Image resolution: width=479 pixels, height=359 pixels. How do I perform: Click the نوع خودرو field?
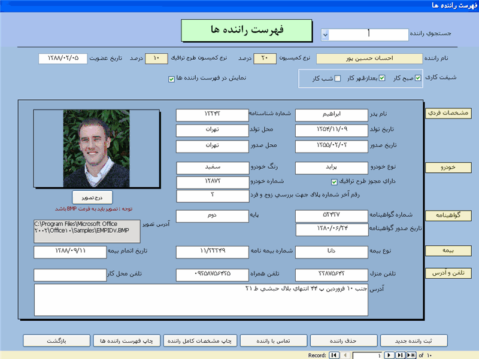click(x=332, y=168)
